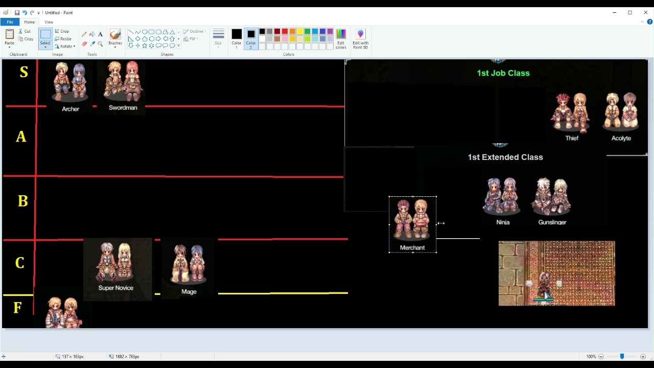The image size is (654, 368).
Task: Click the Brushes icon
Action: tap(115, 35)
